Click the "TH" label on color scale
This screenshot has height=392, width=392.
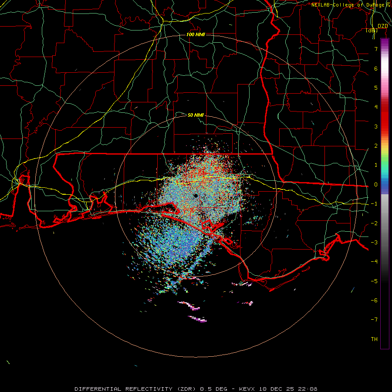(x=374, y=339)
